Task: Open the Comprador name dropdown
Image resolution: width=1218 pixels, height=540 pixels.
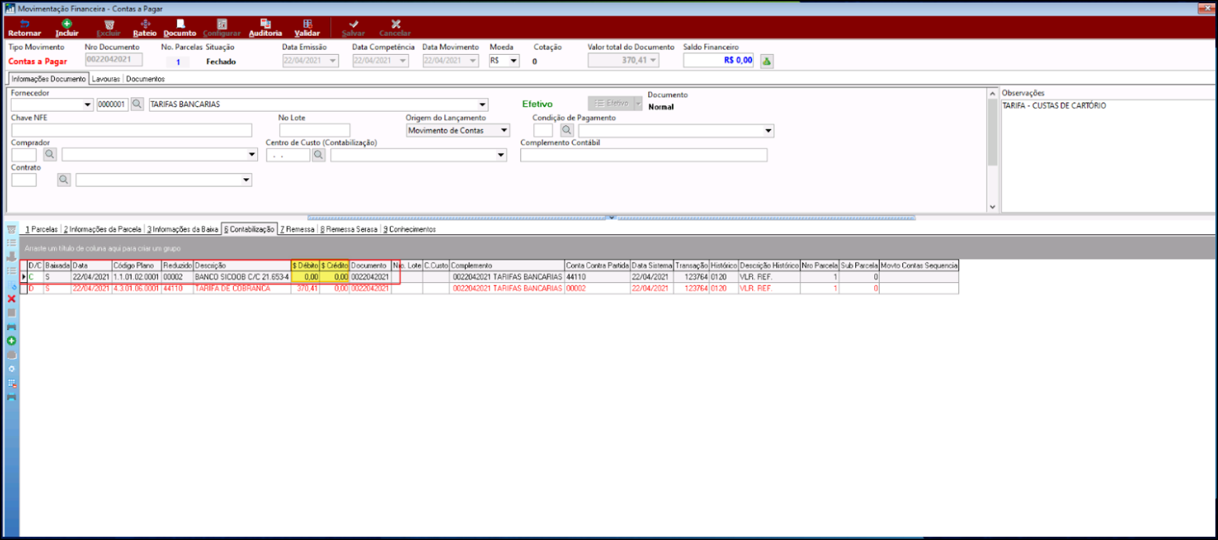Action: [252, 155]
